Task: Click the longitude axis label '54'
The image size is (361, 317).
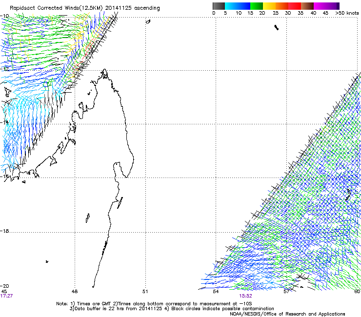Action: coord(216,292)
